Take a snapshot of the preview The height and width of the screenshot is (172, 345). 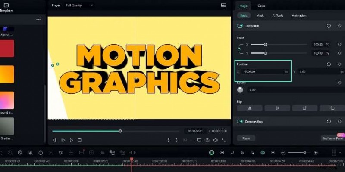click(207, 140)
